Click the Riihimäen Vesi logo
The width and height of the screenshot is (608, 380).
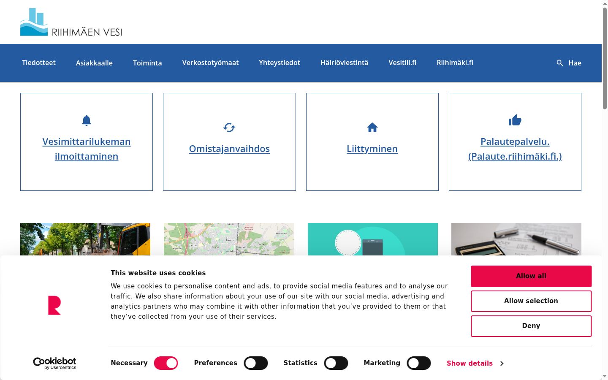point(71,22)
